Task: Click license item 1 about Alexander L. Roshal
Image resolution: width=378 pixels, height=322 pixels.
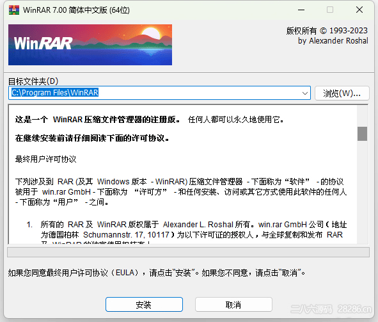Action: (x=187, y=232)
